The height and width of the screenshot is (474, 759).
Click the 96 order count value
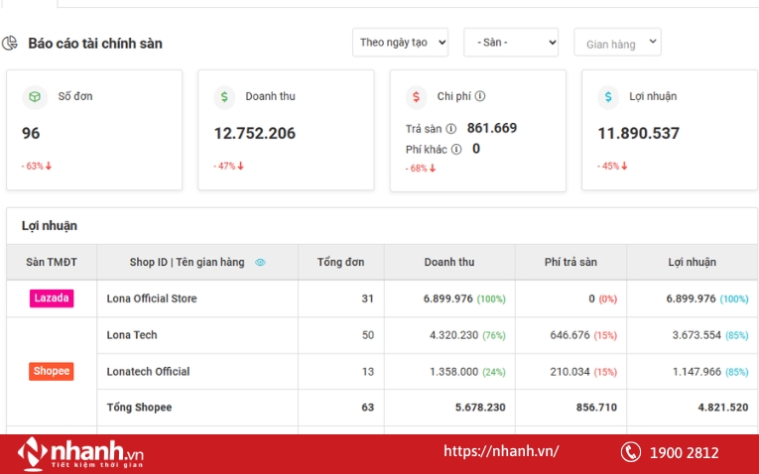(31, 133)
